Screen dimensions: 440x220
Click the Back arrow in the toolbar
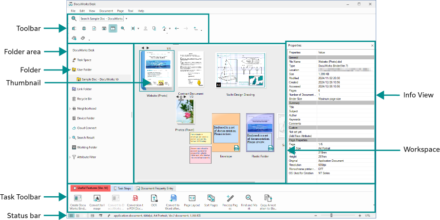pyautogui.click(x=176, y=29)
